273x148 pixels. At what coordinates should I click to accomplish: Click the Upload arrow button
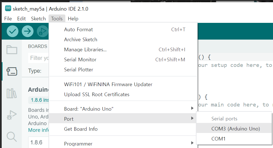tap(28, 31)
